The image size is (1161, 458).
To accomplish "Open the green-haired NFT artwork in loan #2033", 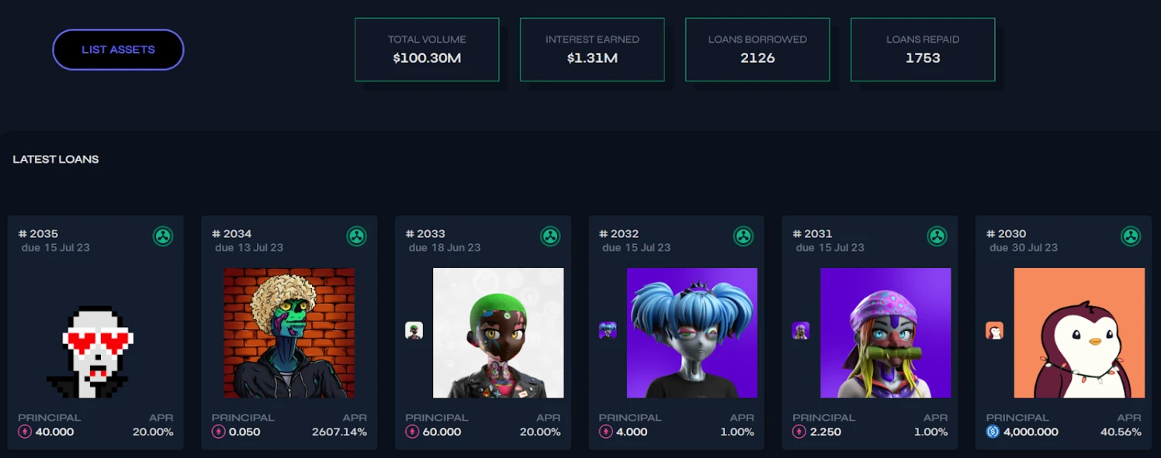I will (498, 333).
